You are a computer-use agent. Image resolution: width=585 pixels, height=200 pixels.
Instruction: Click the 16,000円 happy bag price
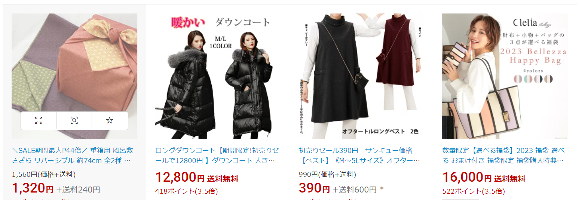(467, 177)
